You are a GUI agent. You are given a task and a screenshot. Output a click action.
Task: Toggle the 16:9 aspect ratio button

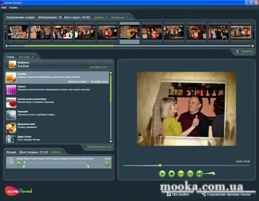(181, 173)
